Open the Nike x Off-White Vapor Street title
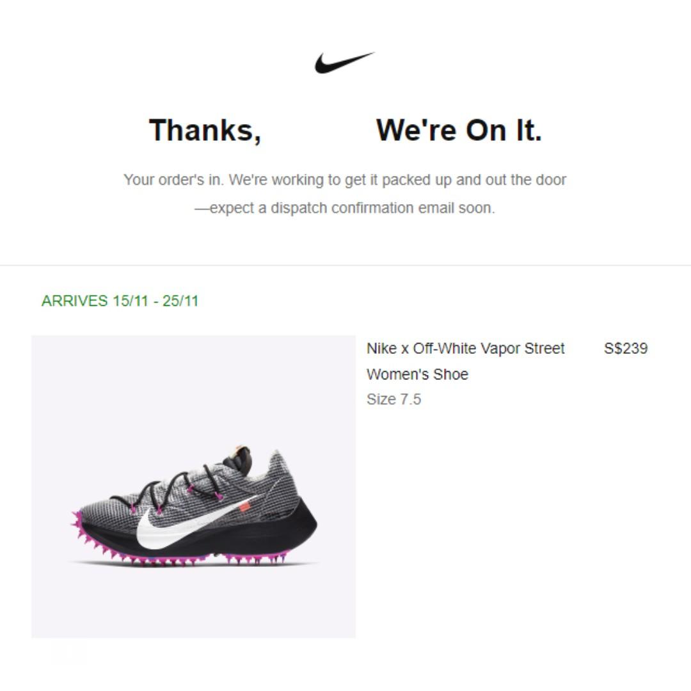691x691 pixels. coord(465,349)
